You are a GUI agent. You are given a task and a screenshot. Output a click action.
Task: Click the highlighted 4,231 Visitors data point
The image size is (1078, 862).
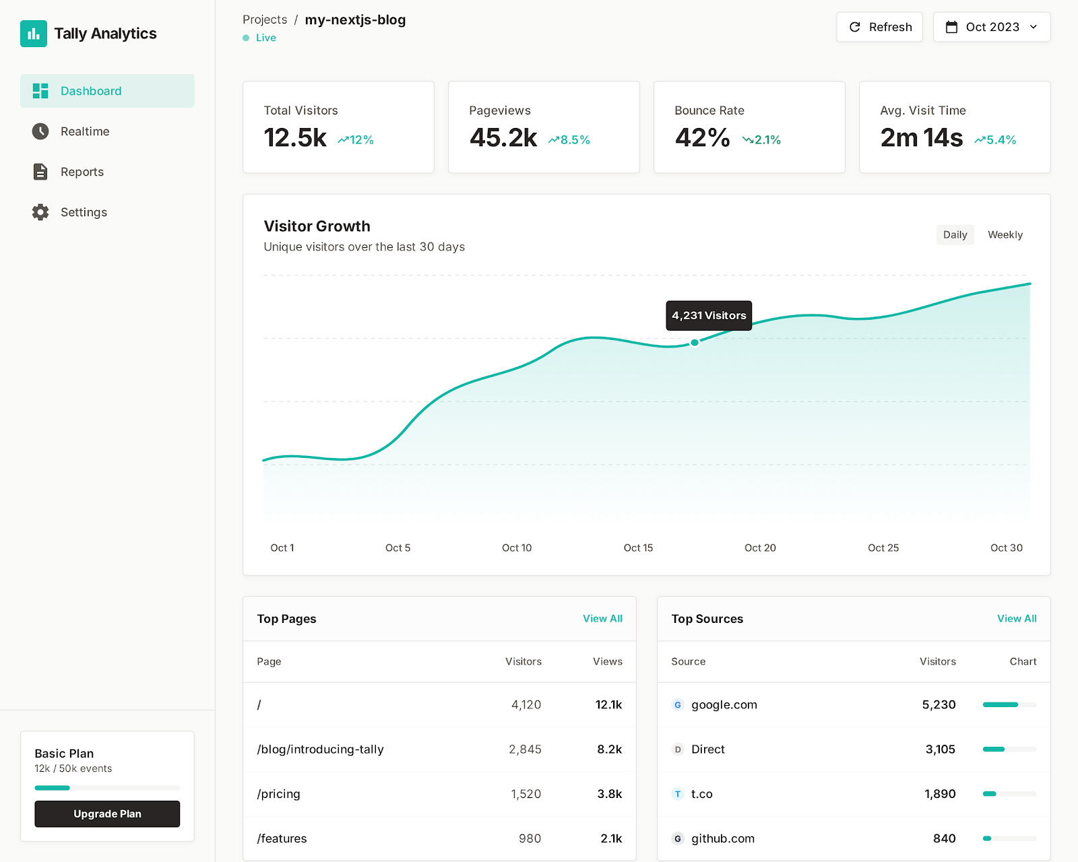pyautogui.click(x=694, y=343)
